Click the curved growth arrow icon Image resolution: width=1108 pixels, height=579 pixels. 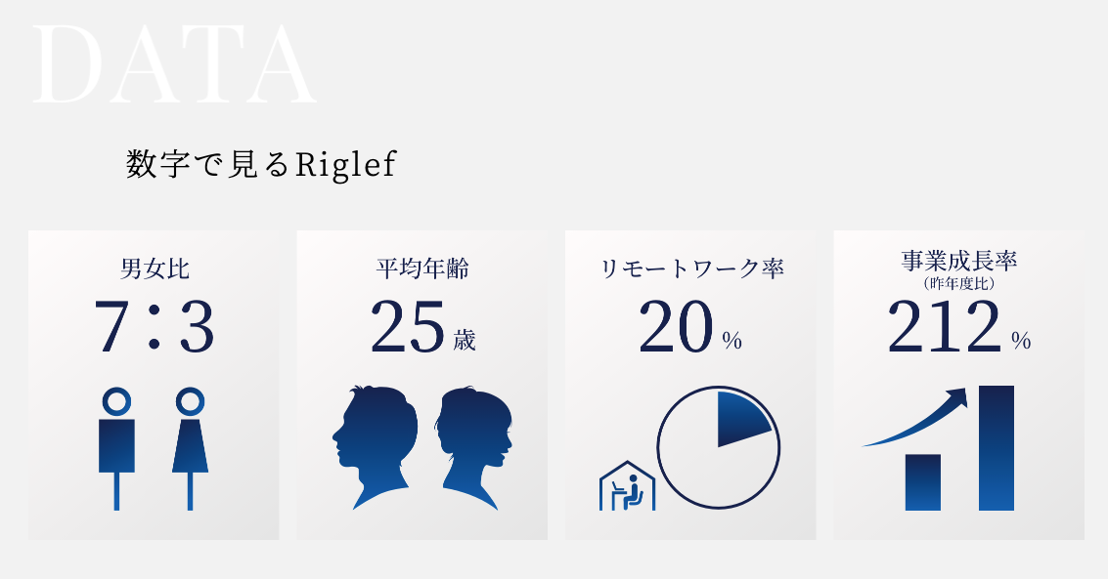(915, 418)
